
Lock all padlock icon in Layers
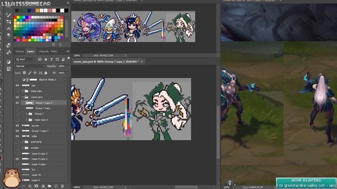[x=46, y=73]
